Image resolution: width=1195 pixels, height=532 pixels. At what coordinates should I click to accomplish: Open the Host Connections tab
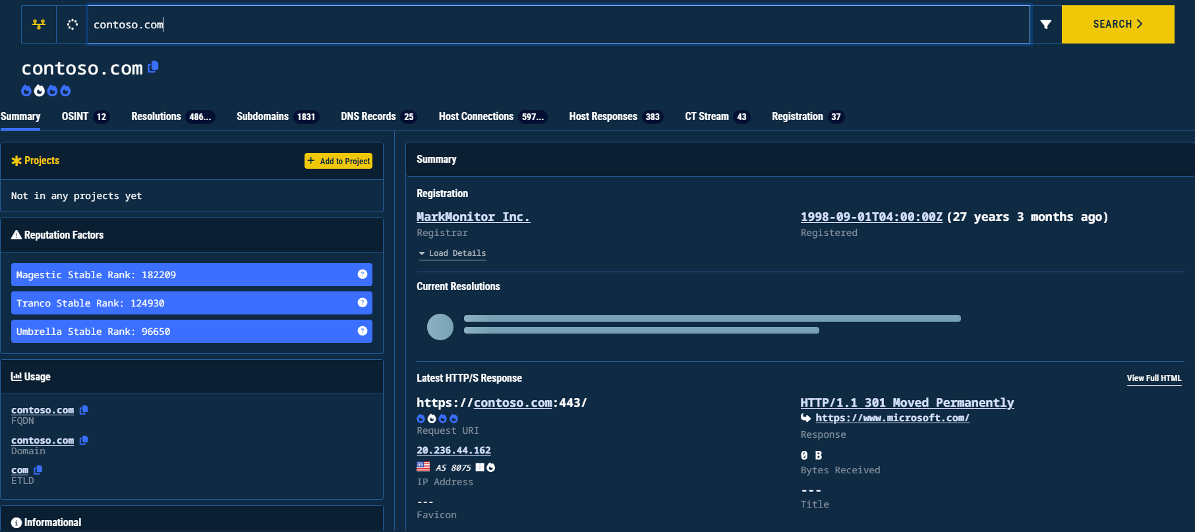coord(493,117)
